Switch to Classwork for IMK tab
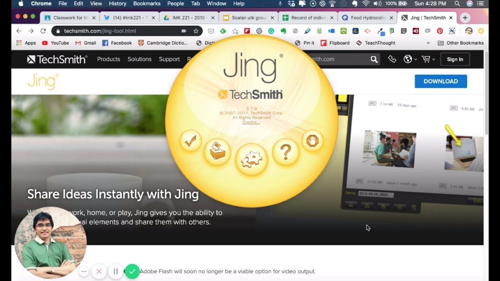The width and height of the screenshot is (500, 281). click(x=70, y=18)
